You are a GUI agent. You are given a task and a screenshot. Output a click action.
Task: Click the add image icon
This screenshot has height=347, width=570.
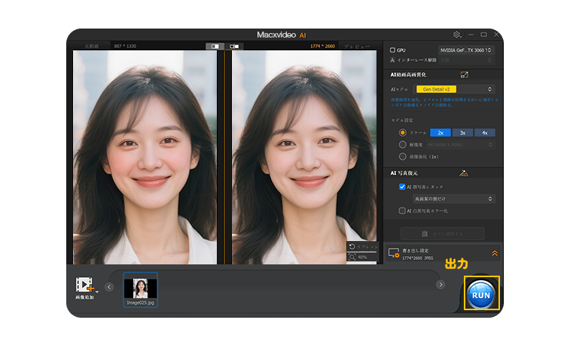tap(84, 285)
